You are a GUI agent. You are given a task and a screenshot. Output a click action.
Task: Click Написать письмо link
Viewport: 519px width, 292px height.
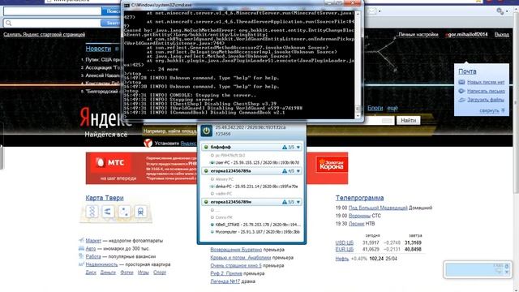[486, 91]
